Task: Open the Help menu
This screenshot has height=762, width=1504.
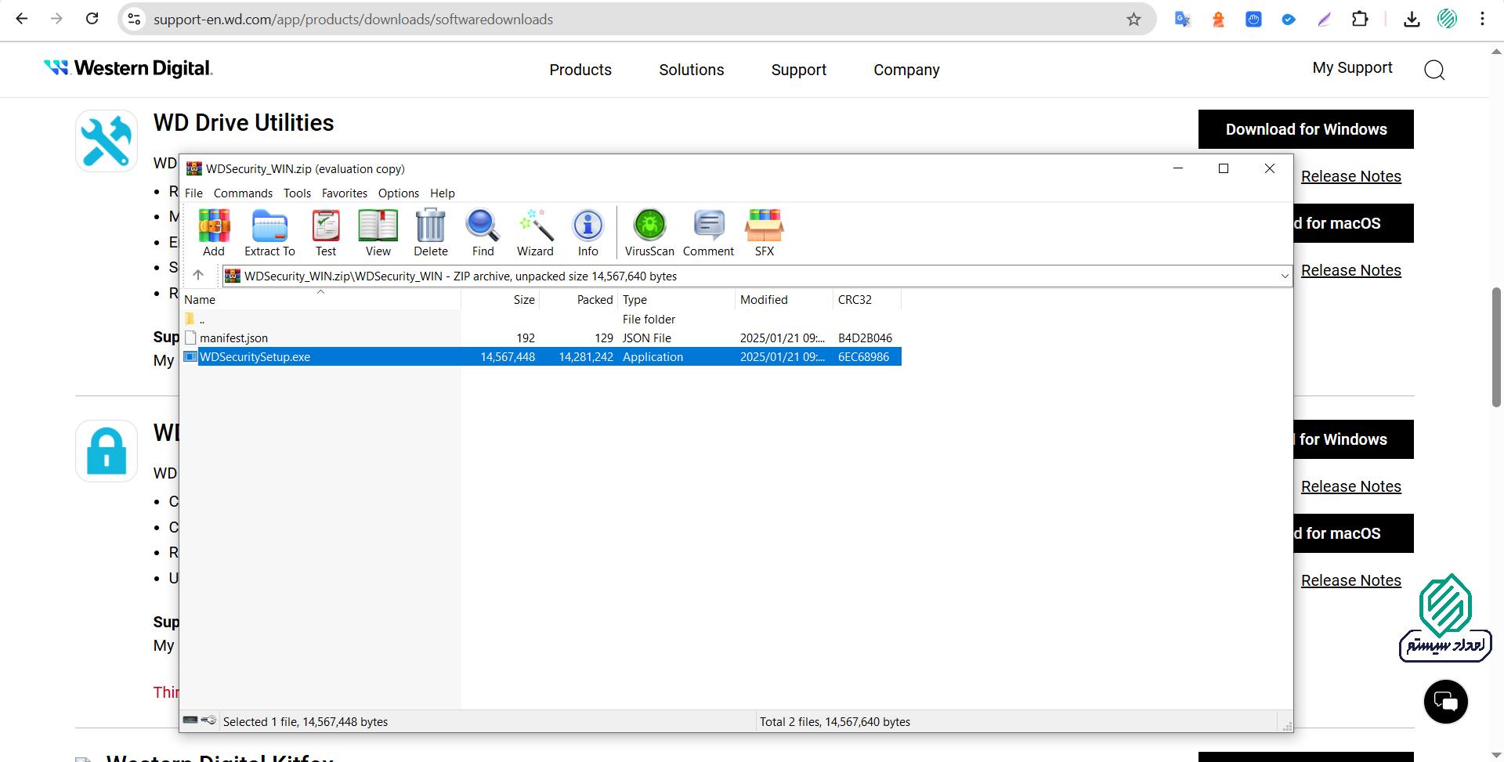Action: pos(443,193)
